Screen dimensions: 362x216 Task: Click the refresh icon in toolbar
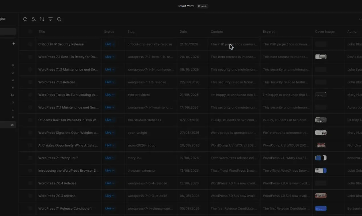click(x=25, y=19)
